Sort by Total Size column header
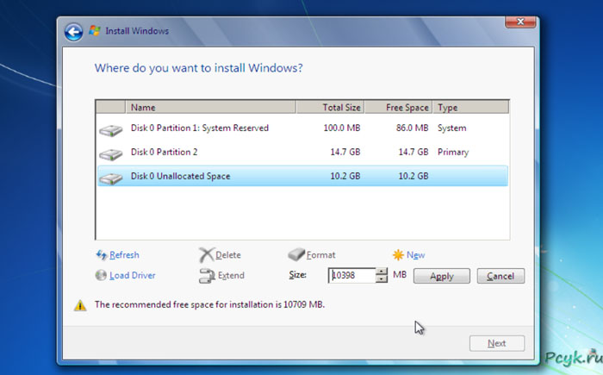The image size is (603, 375). click(x=330, y=108)
